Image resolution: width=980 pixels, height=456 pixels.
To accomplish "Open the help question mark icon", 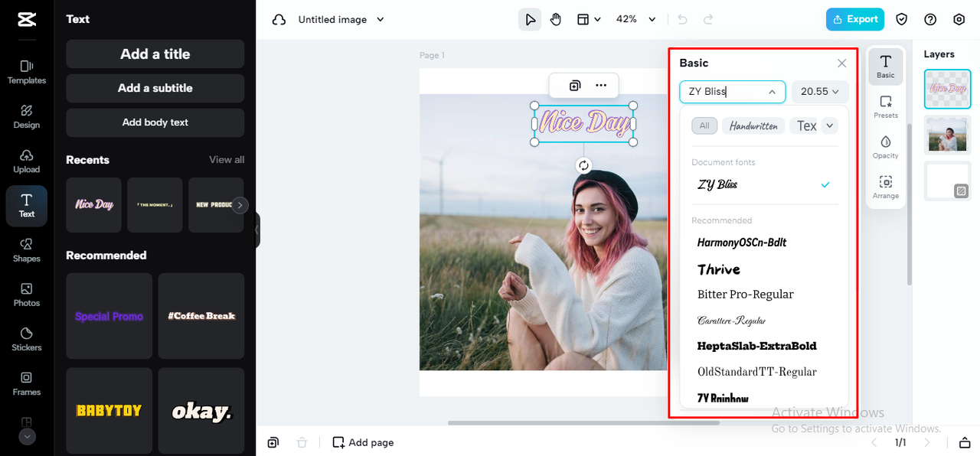I will [930, 20].
